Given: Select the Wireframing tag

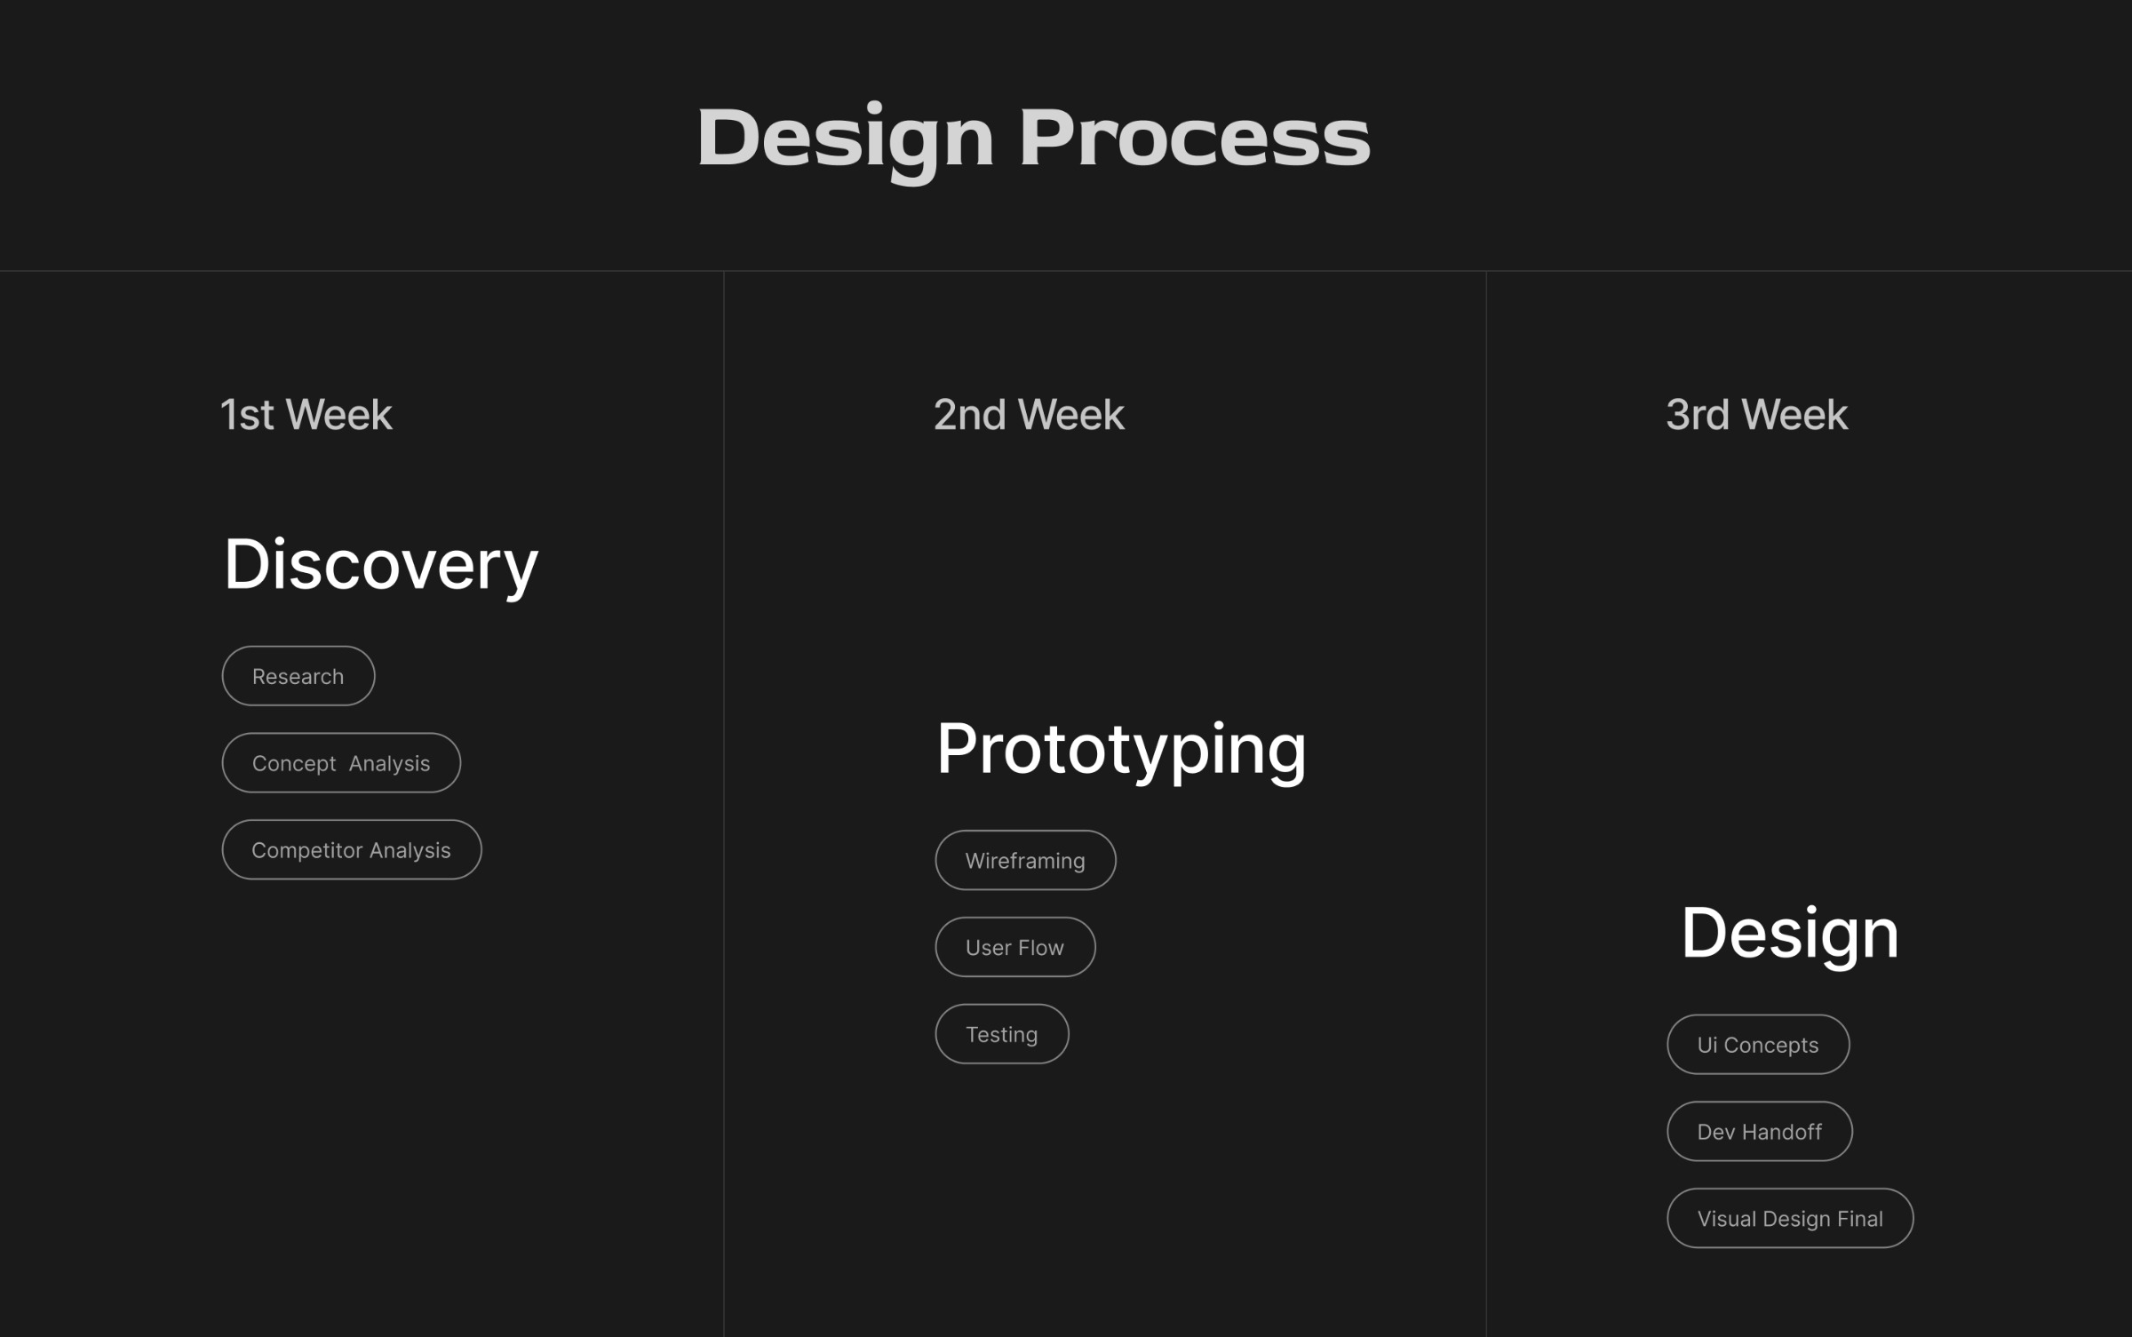Looking at the screenshot, I should coord(1025,860).
